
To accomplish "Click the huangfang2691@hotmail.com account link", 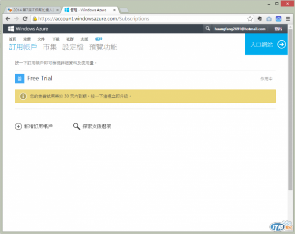I will (x=240, y=29).
